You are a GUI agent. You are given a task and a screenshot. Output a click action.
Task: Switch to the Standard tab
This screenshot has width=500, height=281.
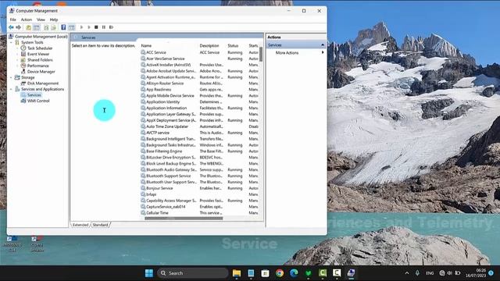(x=100, y=225)
